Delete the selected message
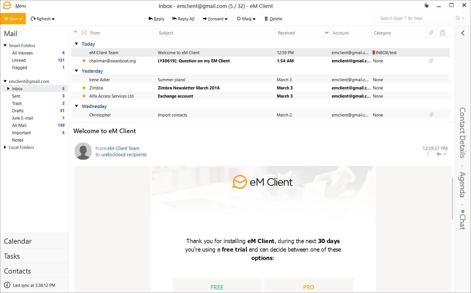Screen dimensions: 471x293 click(x=273, y=19)
